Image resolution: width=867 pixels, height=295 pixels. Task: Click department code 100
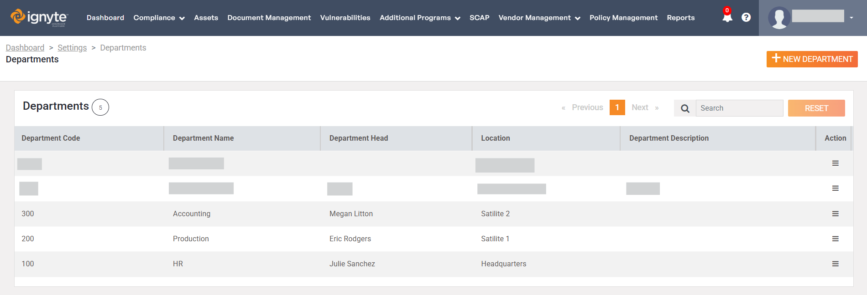click(28, 264)
